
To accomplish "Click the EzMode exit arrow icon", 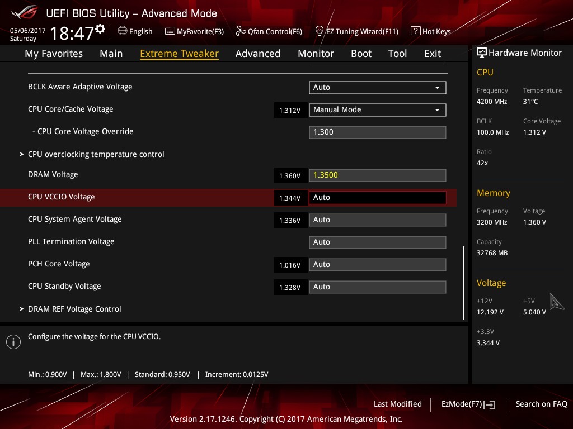I will [x=490, y=404].
